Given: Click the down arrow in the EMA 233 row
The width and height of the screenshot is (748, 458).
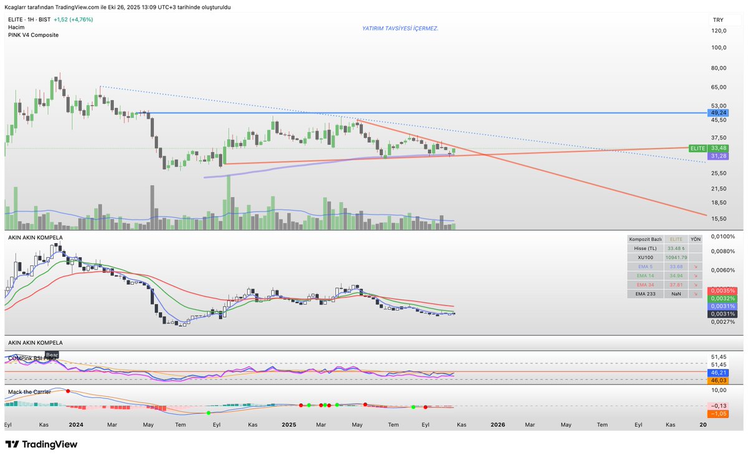Looking at the screenshot, I should coord(696,293).
